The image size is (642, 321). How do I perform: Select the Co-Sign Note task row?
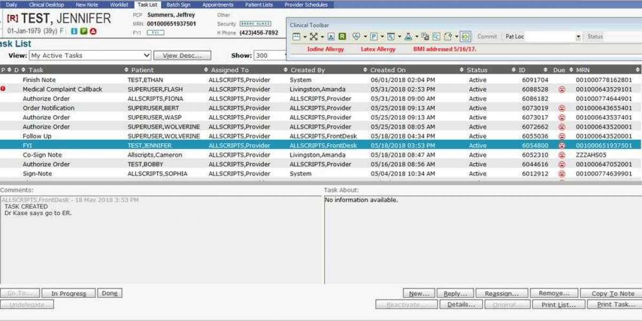pos(320,155)
